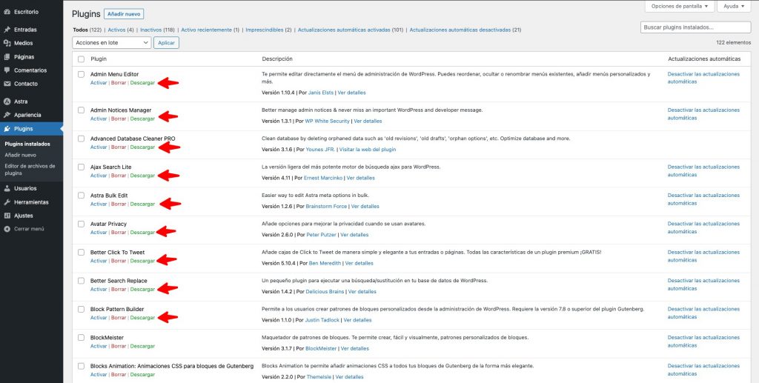Check the Better Search Replace checkbox
This screenshot has width=759, height=383.
(82, 281)
